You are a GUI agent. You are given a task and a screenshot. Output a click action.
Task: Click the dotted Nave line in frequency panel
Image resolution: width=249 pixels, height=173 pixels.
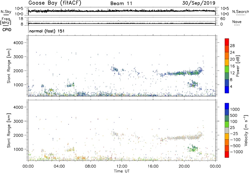click(122, 21)
